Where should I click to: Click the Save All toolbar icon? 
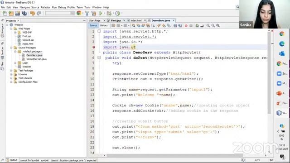coord(24,13)
